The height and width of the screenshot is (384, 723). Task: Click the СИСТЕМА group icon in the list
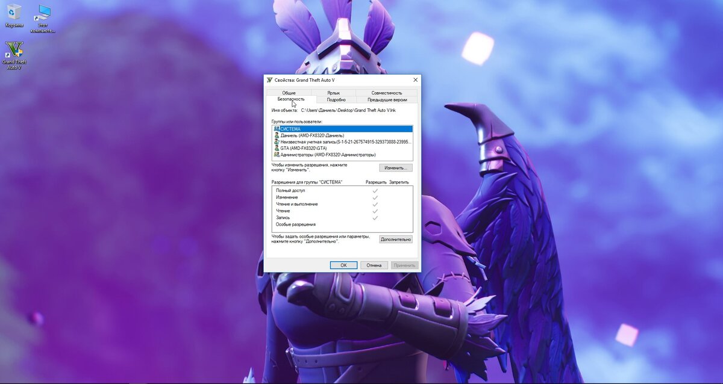tap(277, 129)
